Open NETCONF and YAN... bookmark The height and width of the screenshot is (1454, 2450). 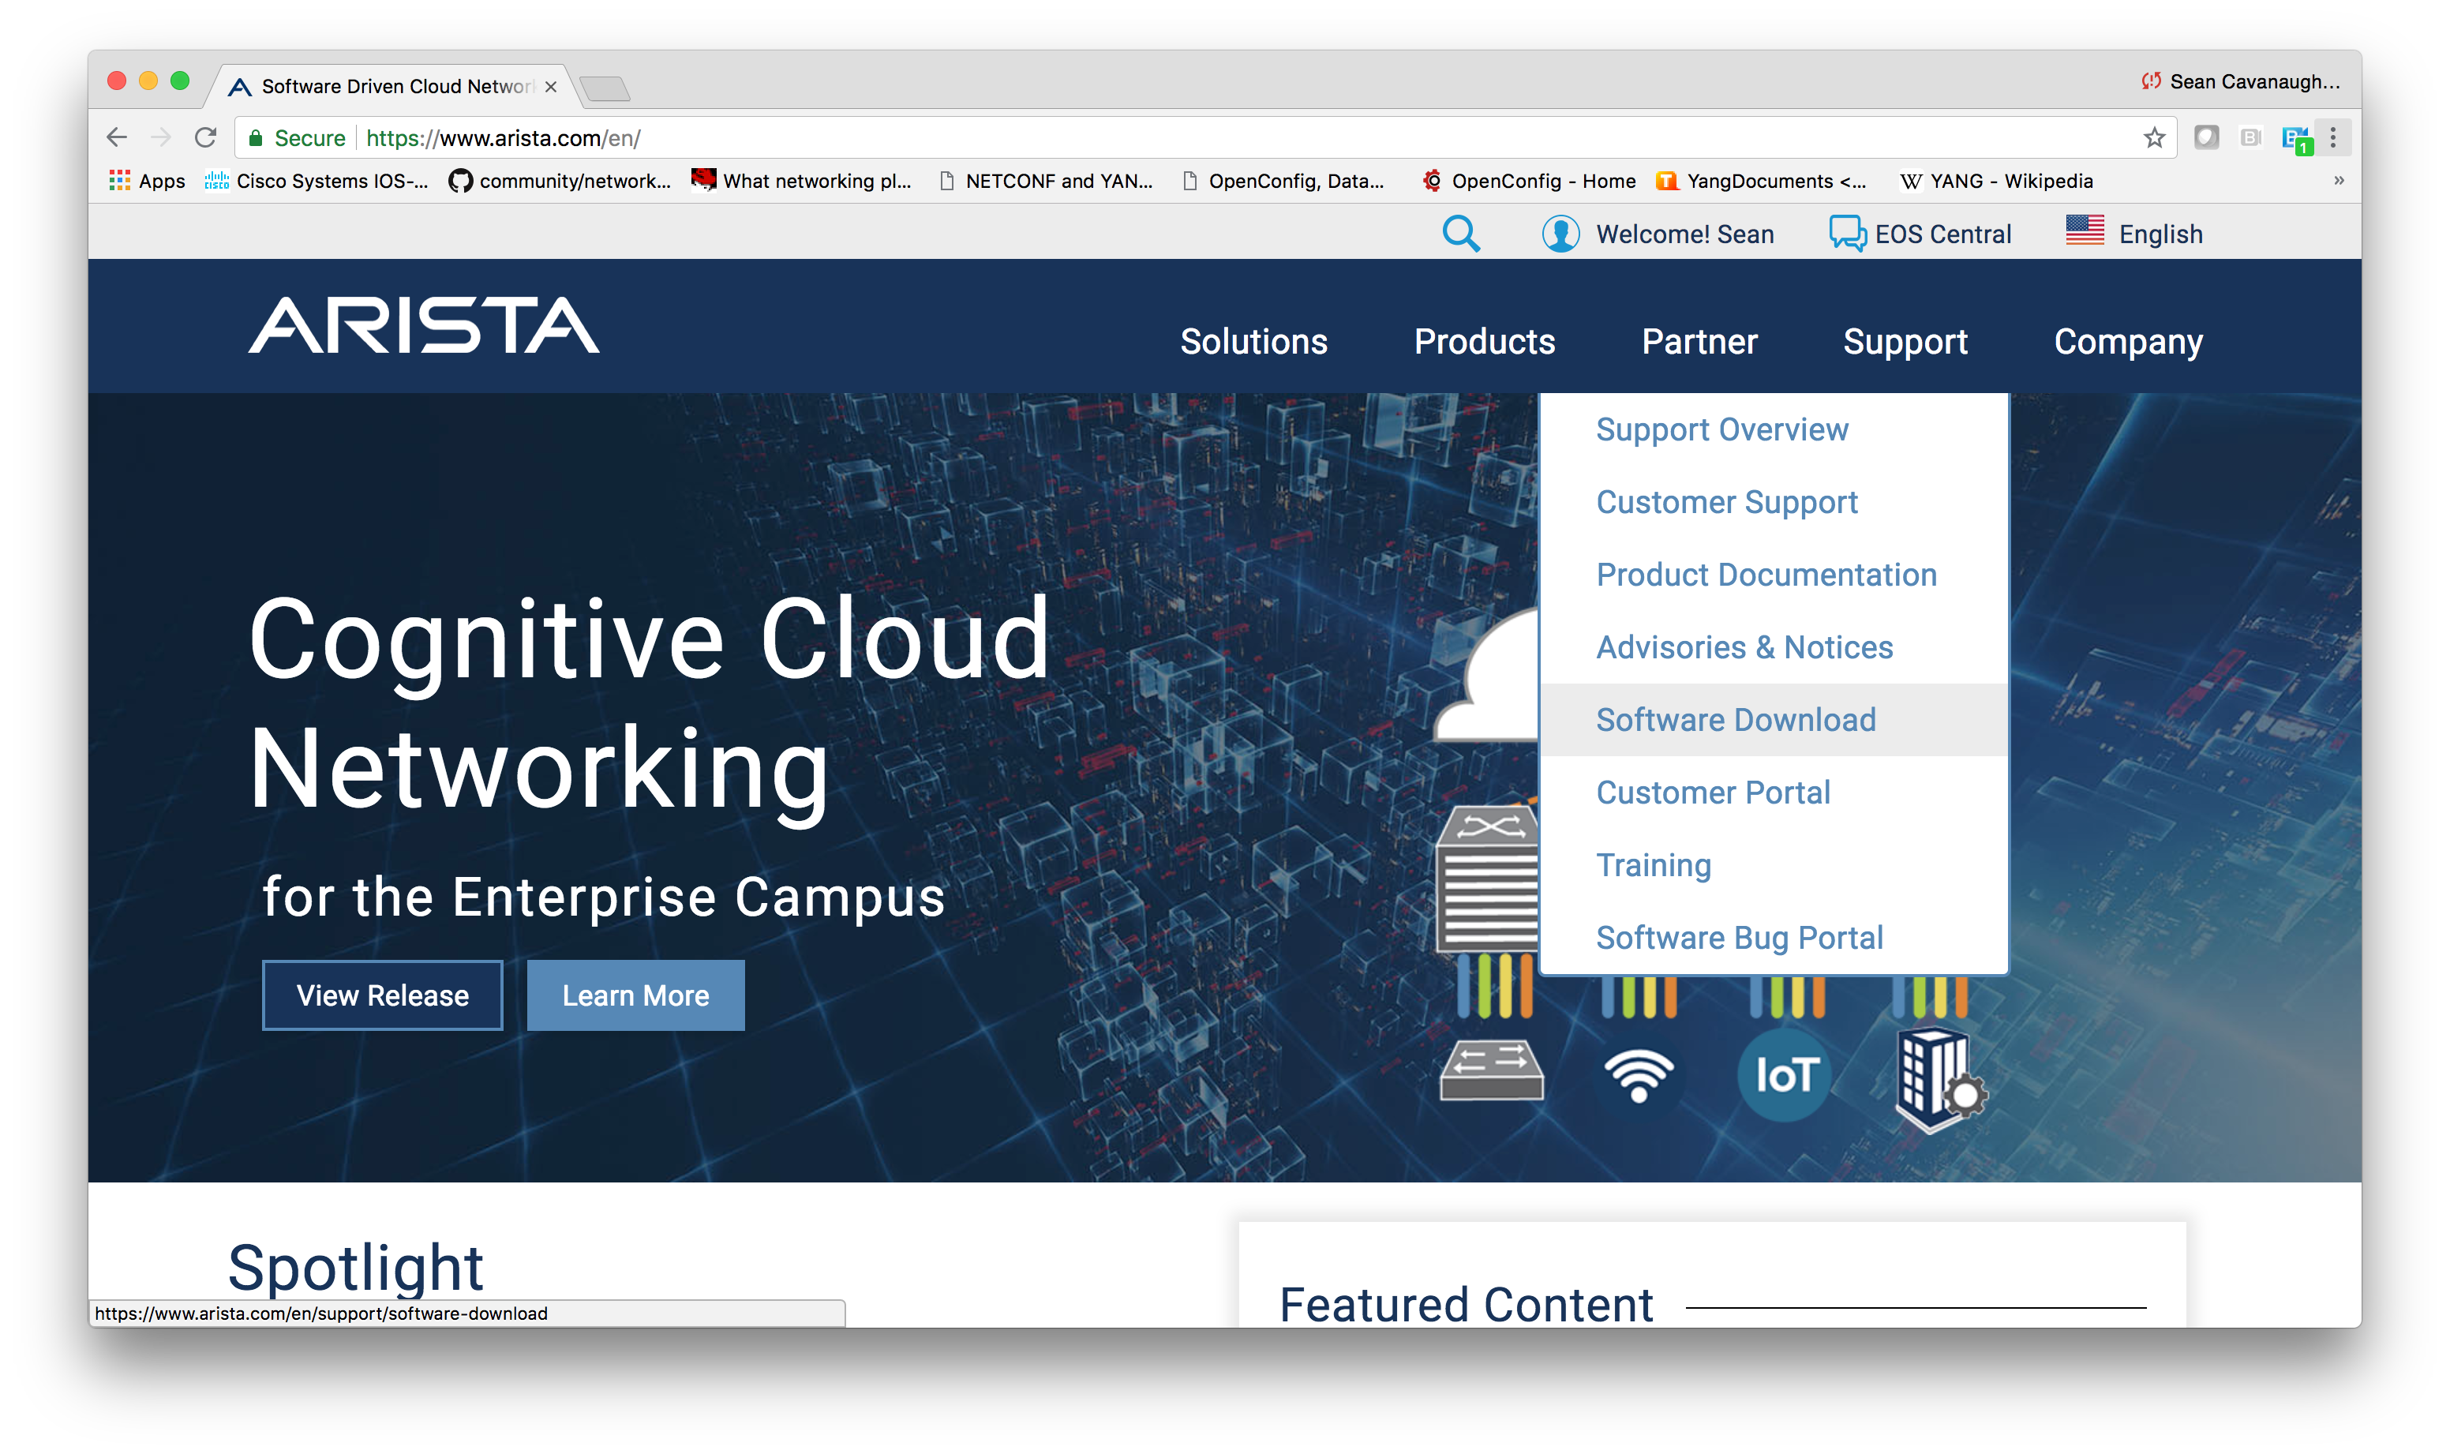coord(1046,180)
